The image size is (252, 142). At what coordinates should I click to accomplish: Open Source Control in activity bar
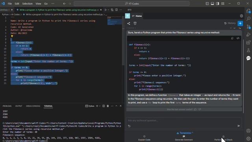248,27
